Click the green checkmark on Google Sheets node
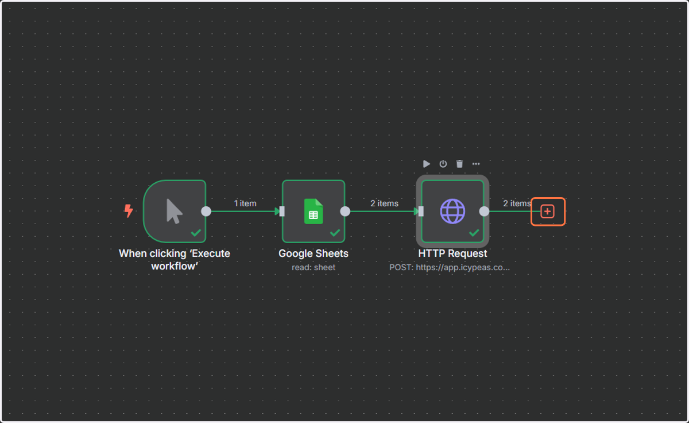This screenshot has width=689, height=423. [335, 233]
